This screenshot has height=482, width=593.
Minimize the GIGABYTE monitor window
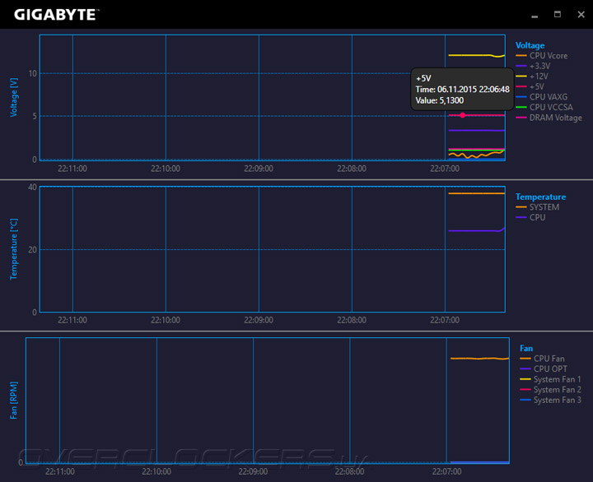(535, 16)
